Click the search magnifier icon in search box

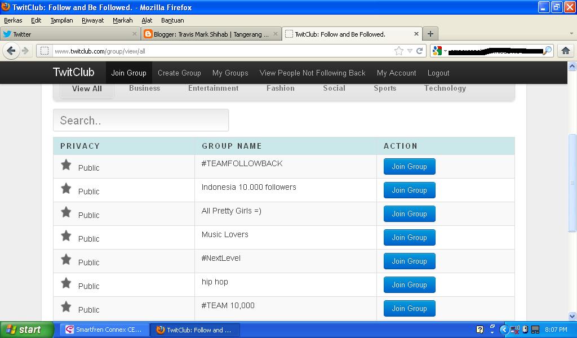(x=548, y=51)
